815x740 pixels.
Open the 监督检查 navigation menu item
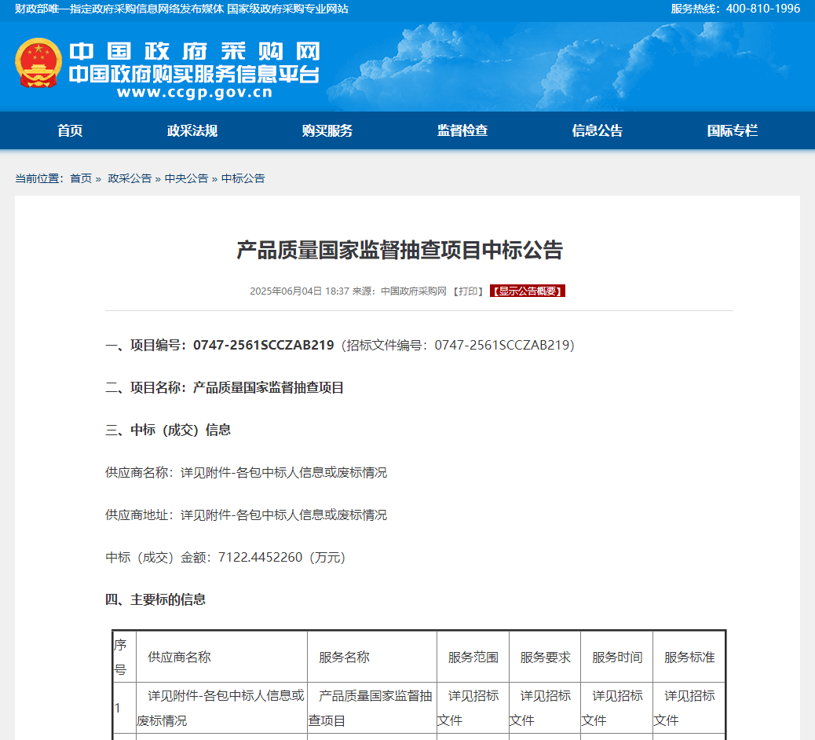point(462,130)
